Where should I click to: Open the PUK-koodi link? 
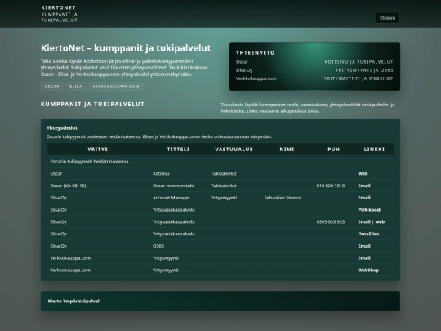[x=370, y=210]
